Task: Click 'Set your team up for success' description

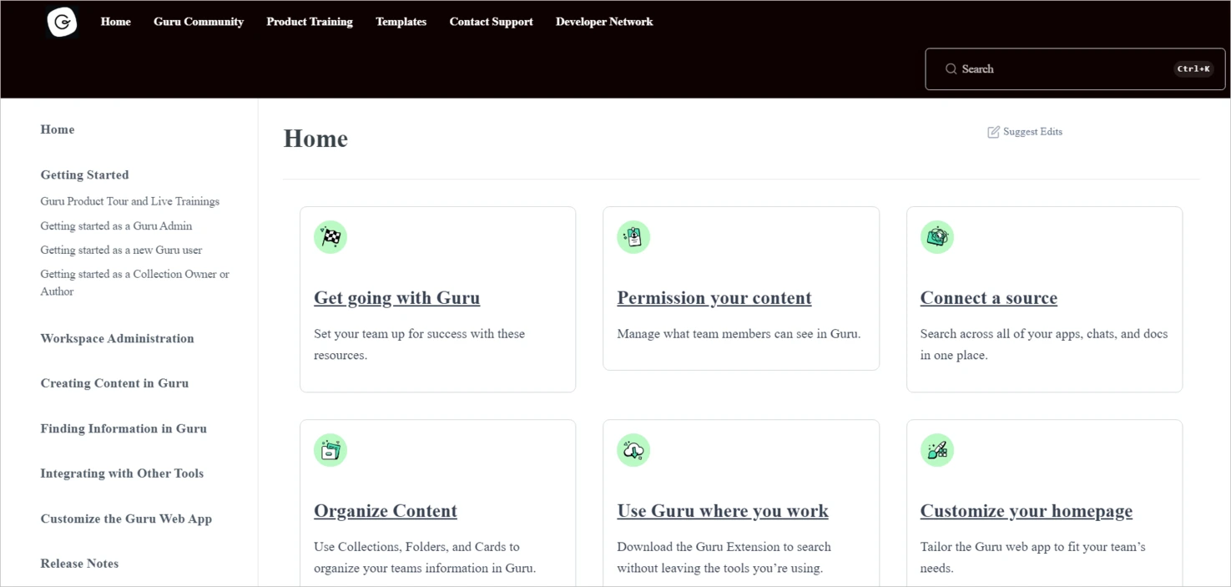Action: point(419,344)
